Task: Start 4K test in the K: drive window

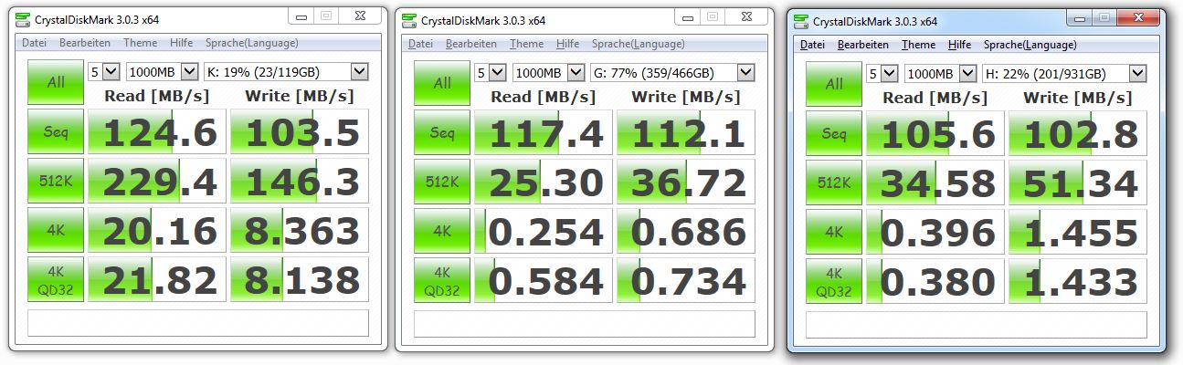Action: pos(55,231)
